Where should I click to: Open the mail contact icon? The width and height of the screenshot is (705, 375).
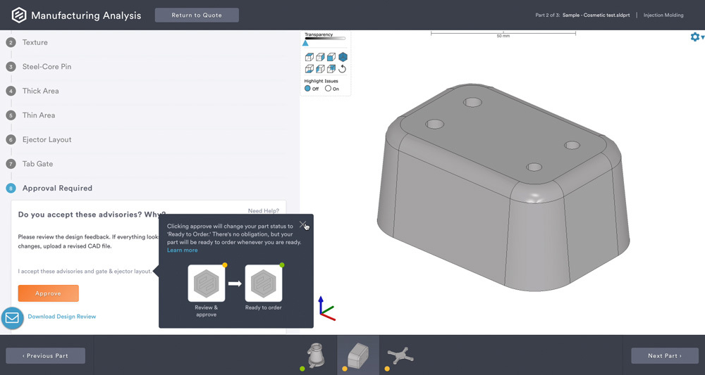(12, 318)
